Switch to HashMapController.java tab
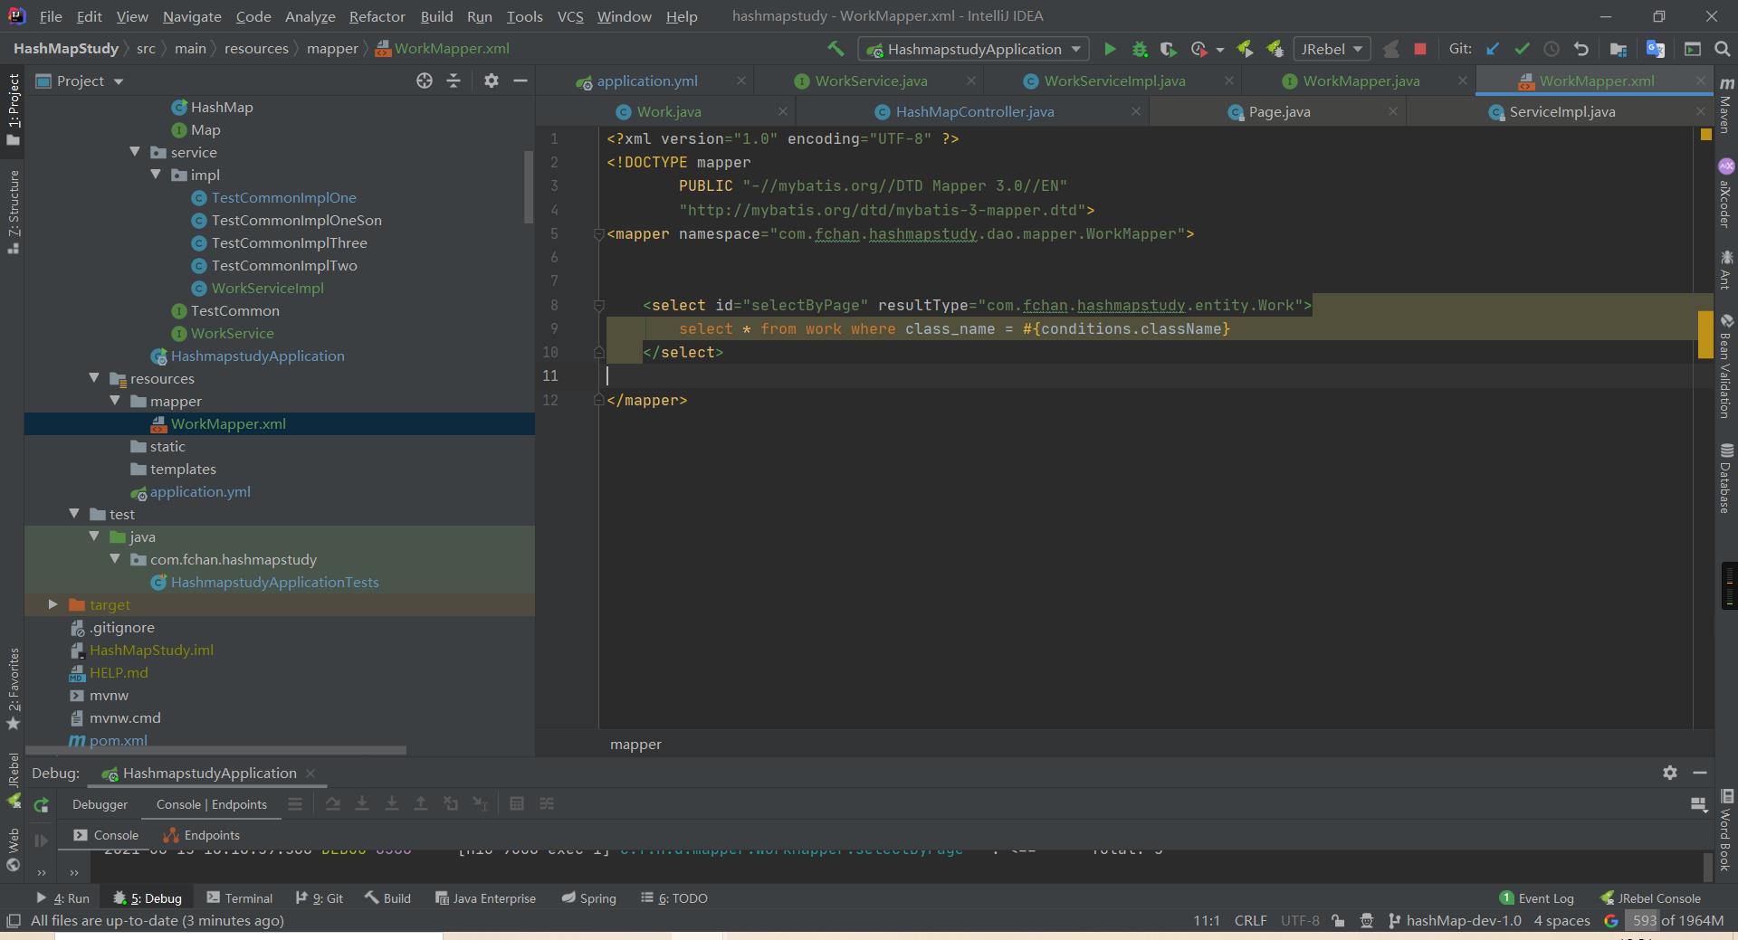Viewport: 1738px width, 940px height. [974, 111]
